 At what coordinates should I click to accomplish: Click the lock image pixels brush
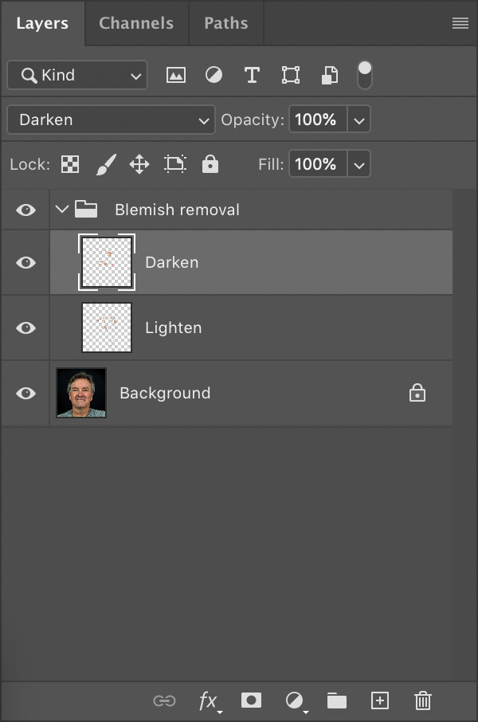coord(105,165)
